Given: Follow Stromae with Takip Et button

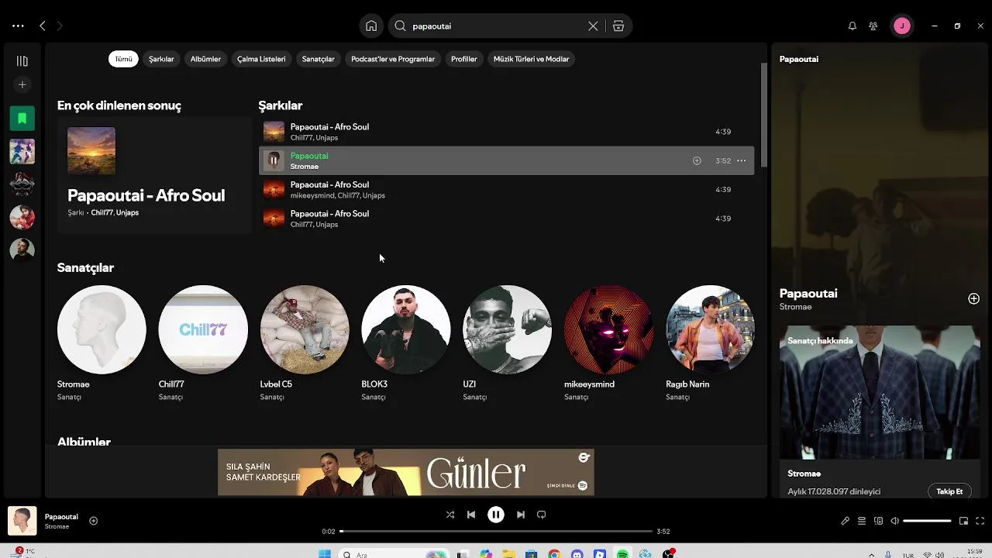Looking at the screenshot, I should tap(949, 491).
